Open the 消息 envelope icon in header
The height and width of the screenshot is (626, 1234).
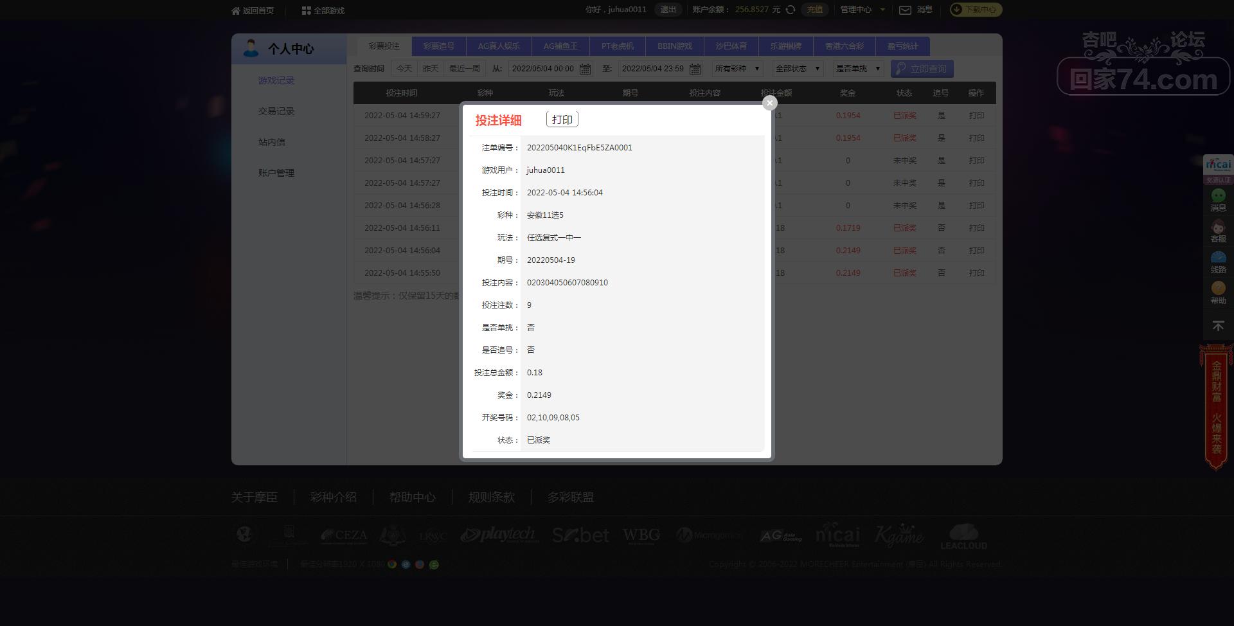click(x=905, y=10)
